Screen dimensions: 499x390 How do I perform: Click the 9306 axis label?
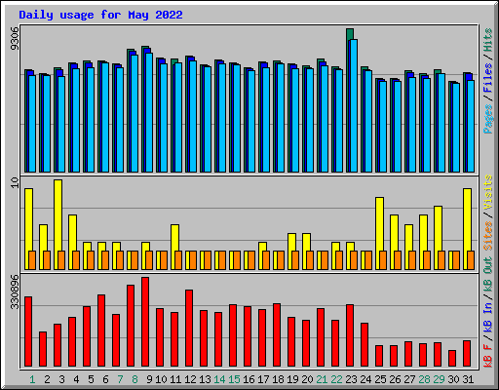pyautogui.click(x=15, y=38)
